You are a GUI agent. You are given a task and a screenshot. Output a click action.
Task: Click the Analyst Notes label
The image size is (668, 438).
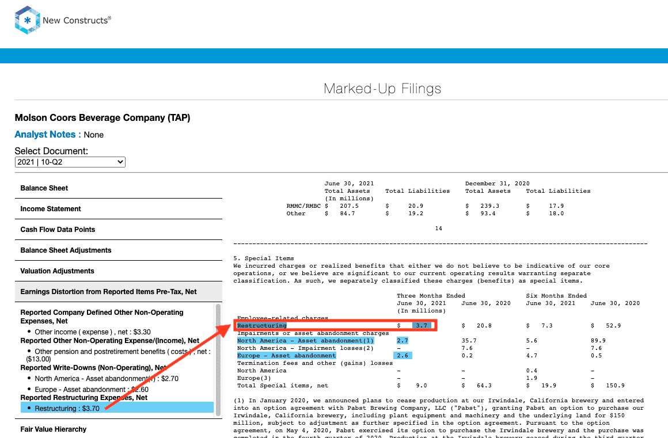pyautogui.click(x=48, y=135)
